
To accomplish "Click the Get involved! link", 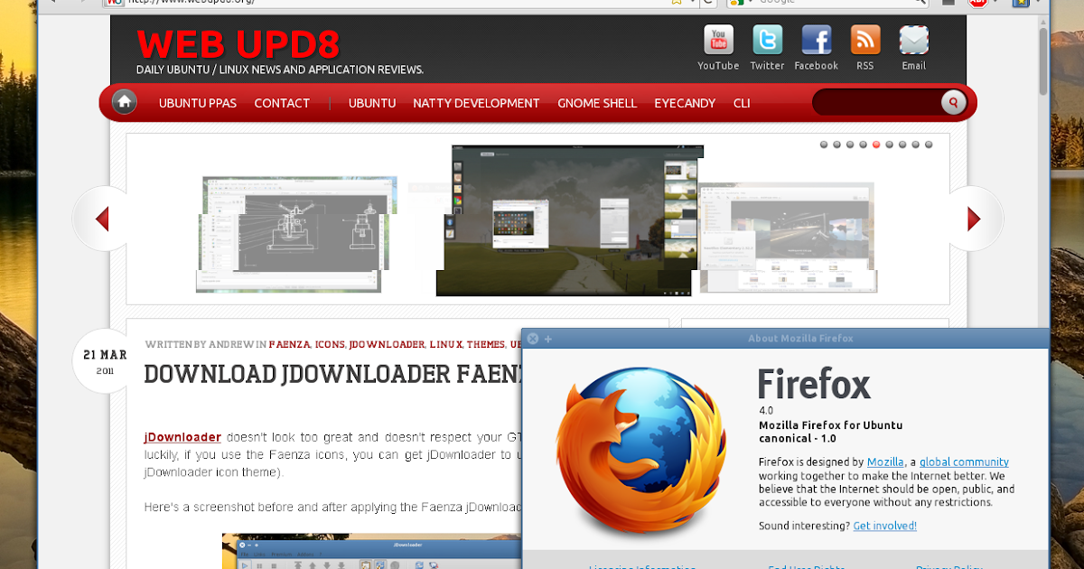I will (x=884, y=526).
